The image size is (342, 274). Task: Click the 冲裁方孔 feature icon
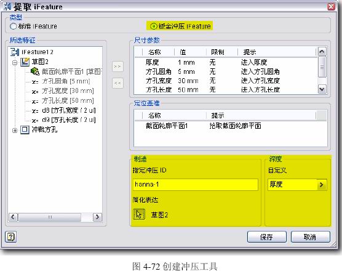click(25, 130)
